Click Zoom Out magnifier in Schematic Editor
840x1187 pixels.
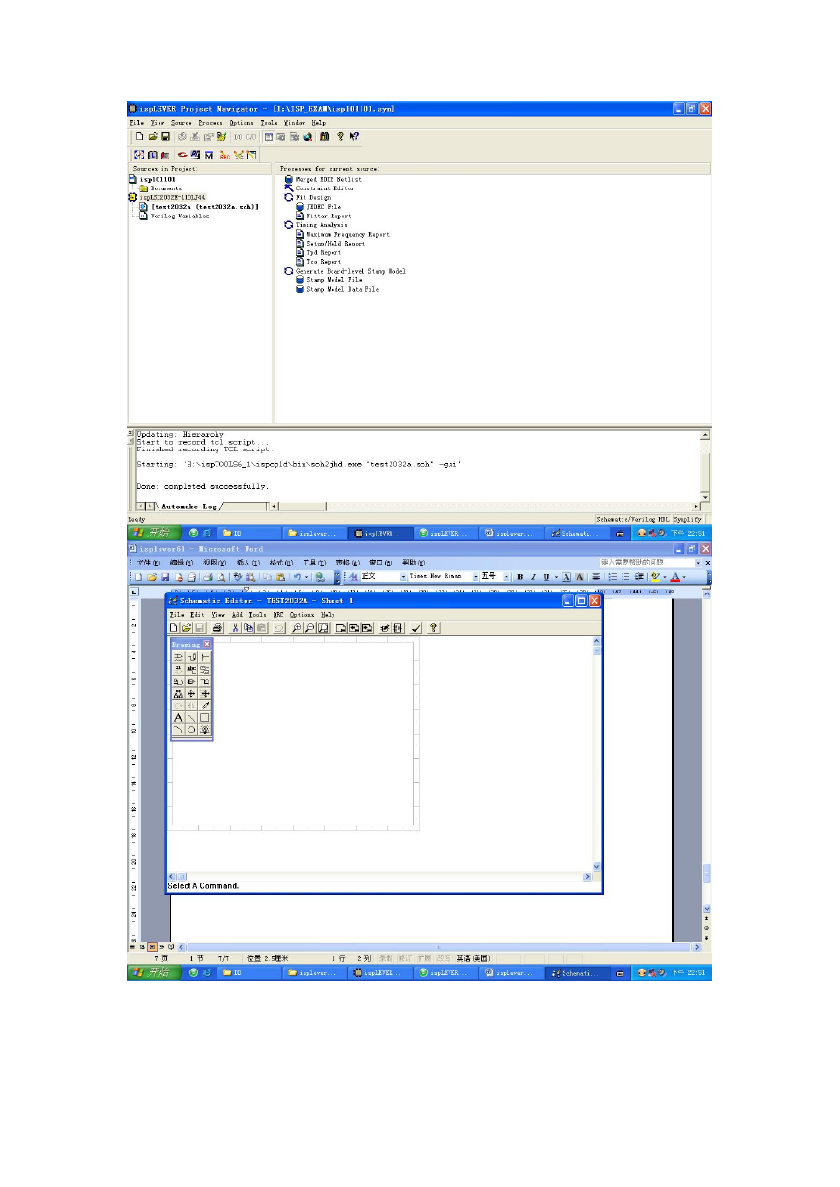coord(310,628)
